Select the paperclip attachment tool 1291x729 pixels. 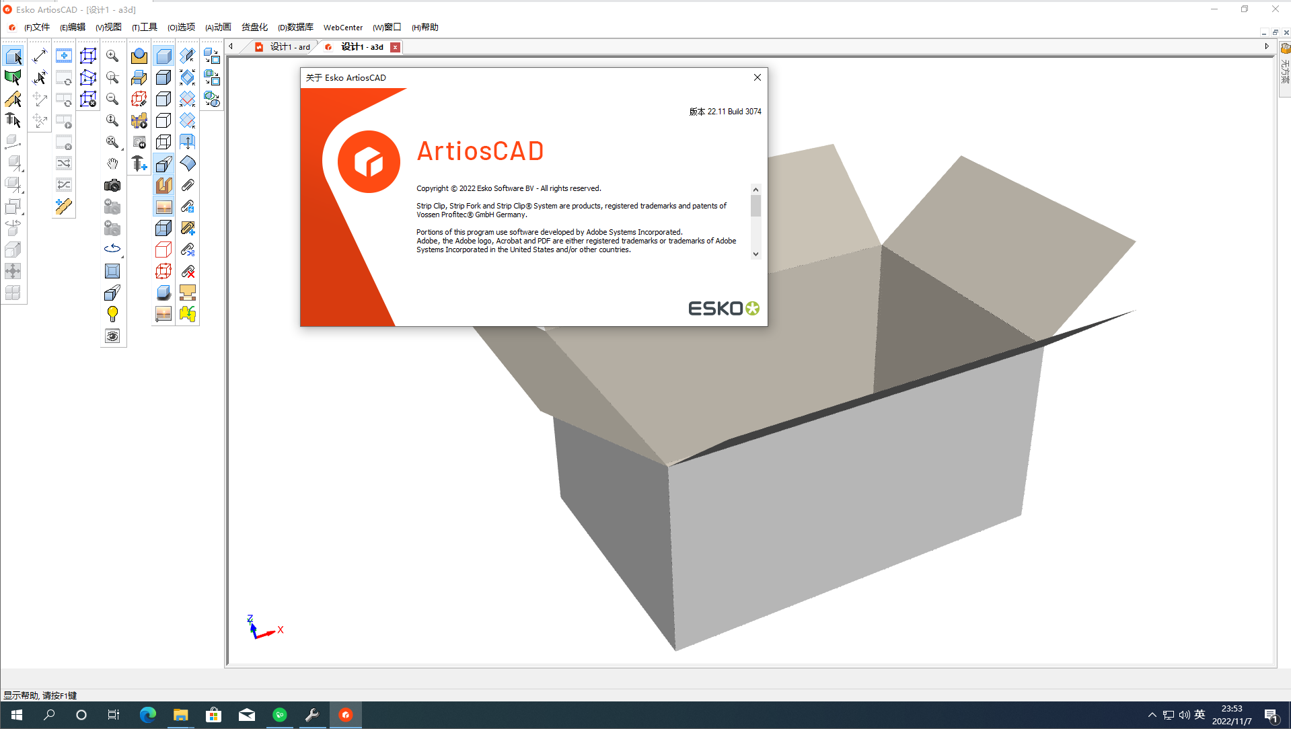[187, 185]
